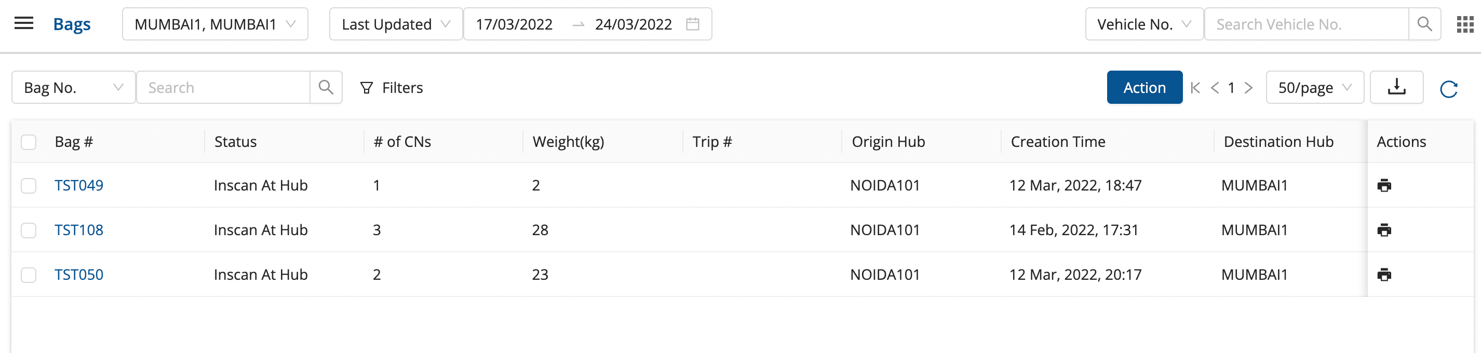Viewport: 1481px width, 353px height.
Task: Click the apps grid icon
Action: [x=1464, y=24]
